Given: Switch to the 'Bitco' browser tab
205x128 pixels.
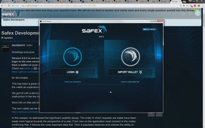Looking at the screenshot, I should click(x=120, y=2).
